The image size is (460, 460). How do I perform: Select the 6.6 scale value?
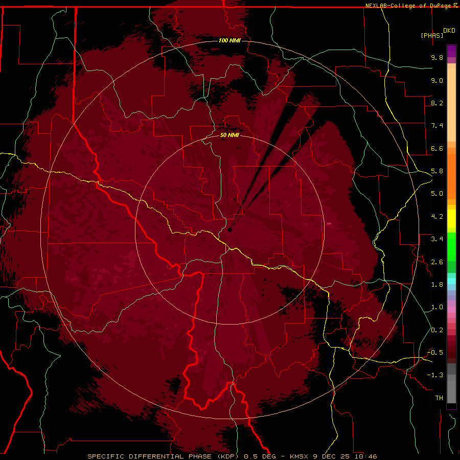coord(437,148)
